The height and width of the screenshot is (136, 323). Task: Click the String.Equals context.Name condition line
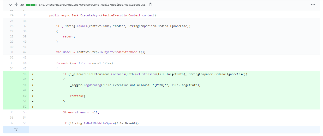point(123,26)
